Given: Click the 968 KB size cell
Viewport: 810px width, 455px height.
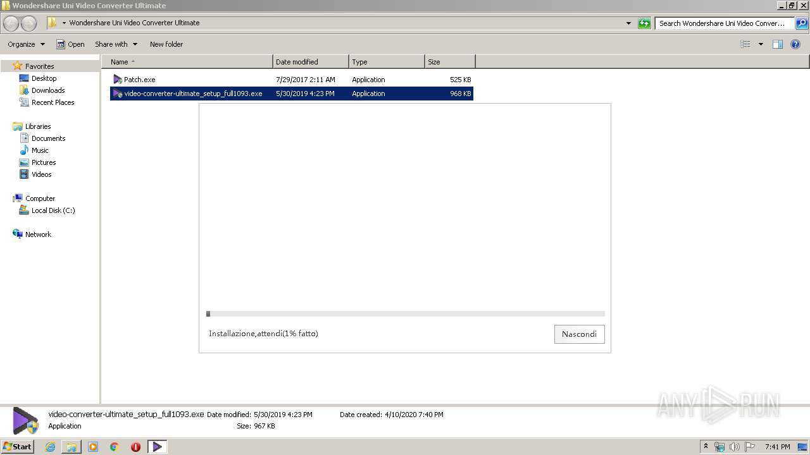Looking at the screenshot, I should pos(460,94).
